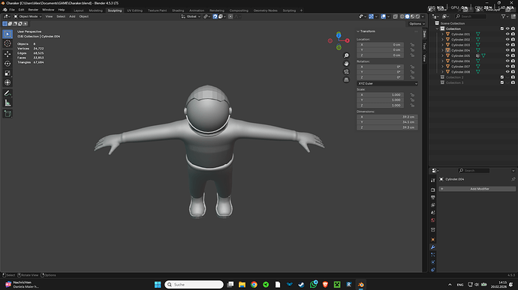Viewport: 518px width, 290px height.
Task: Expand Cylinder.007 tree row
Action: [442, 66]
